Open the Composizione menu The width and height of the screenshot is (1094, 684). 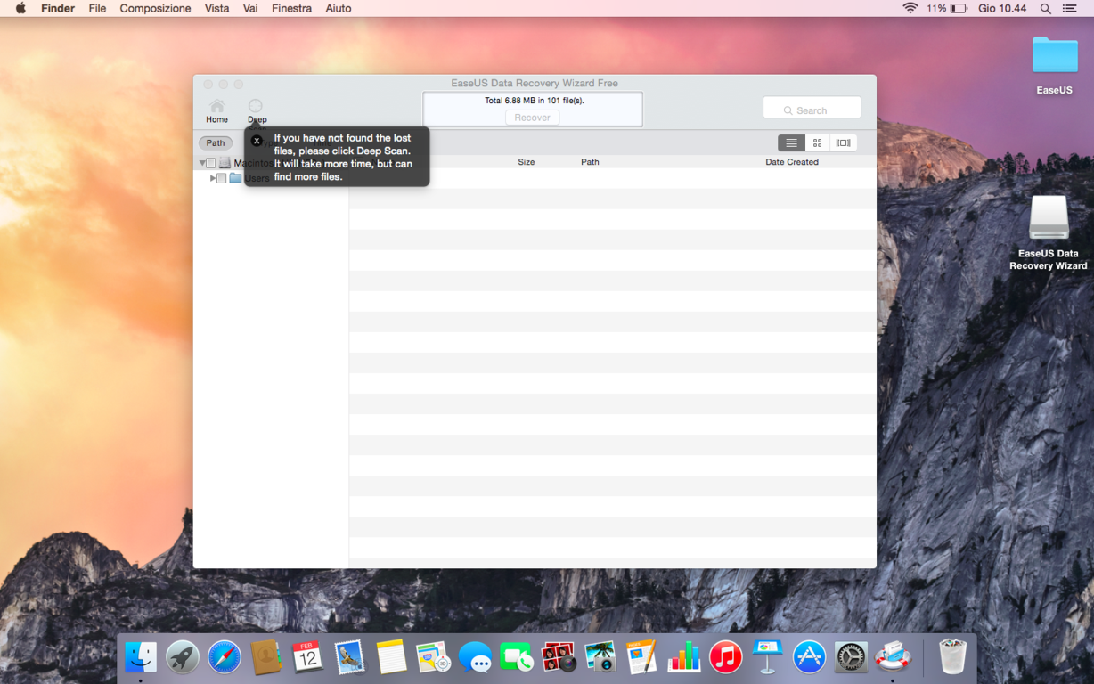click(155, 8)
